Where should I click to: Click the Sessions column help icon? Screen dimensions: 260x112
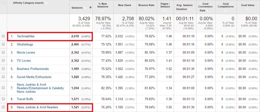[86, 8]
